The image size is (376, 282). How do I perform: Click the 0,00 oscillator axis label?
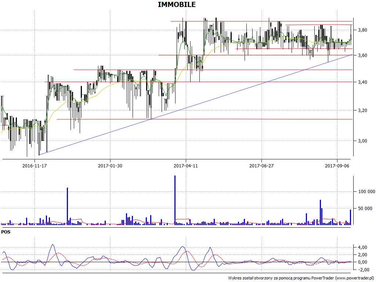[362, 262]
